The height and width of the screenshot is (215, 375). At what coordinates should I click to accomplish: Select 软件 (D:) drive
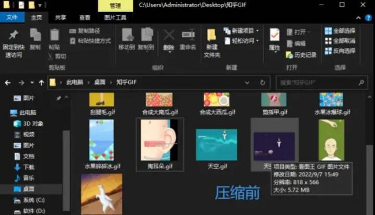coord(29,211)
